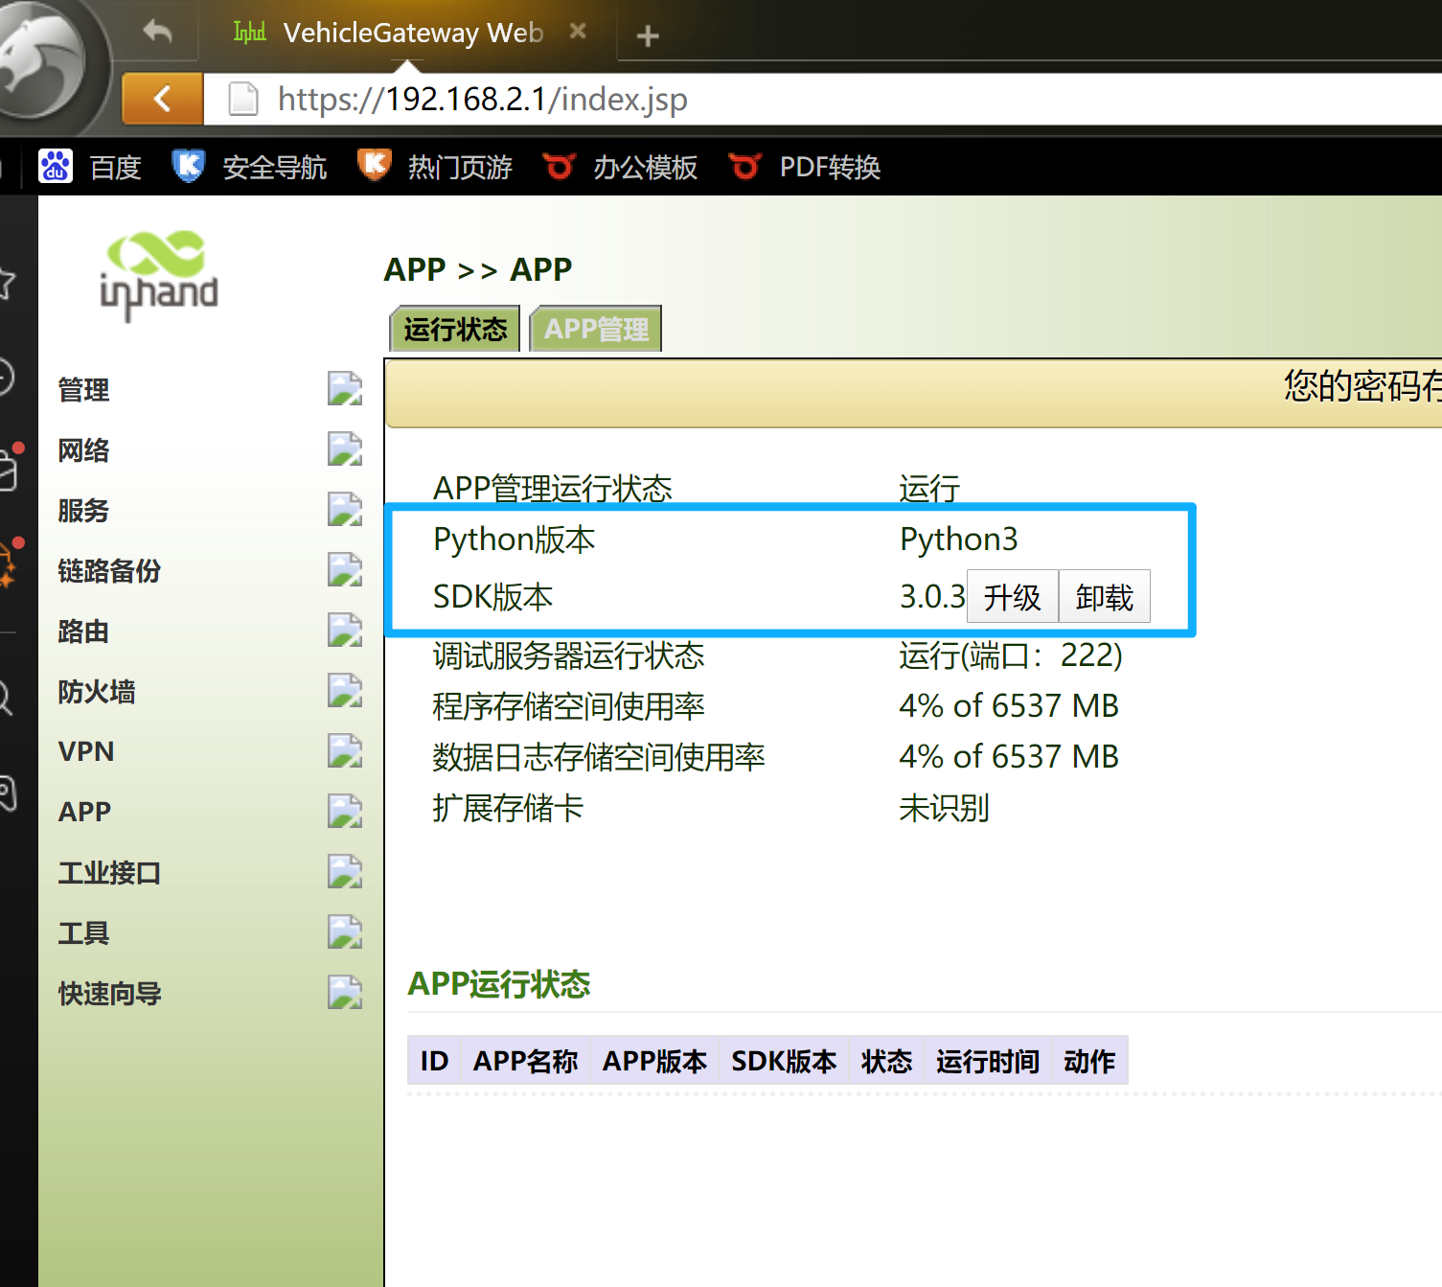1442x1287 pixels.
Task: Close the VehicleGateway Web tab
Action: pos(578,32)
